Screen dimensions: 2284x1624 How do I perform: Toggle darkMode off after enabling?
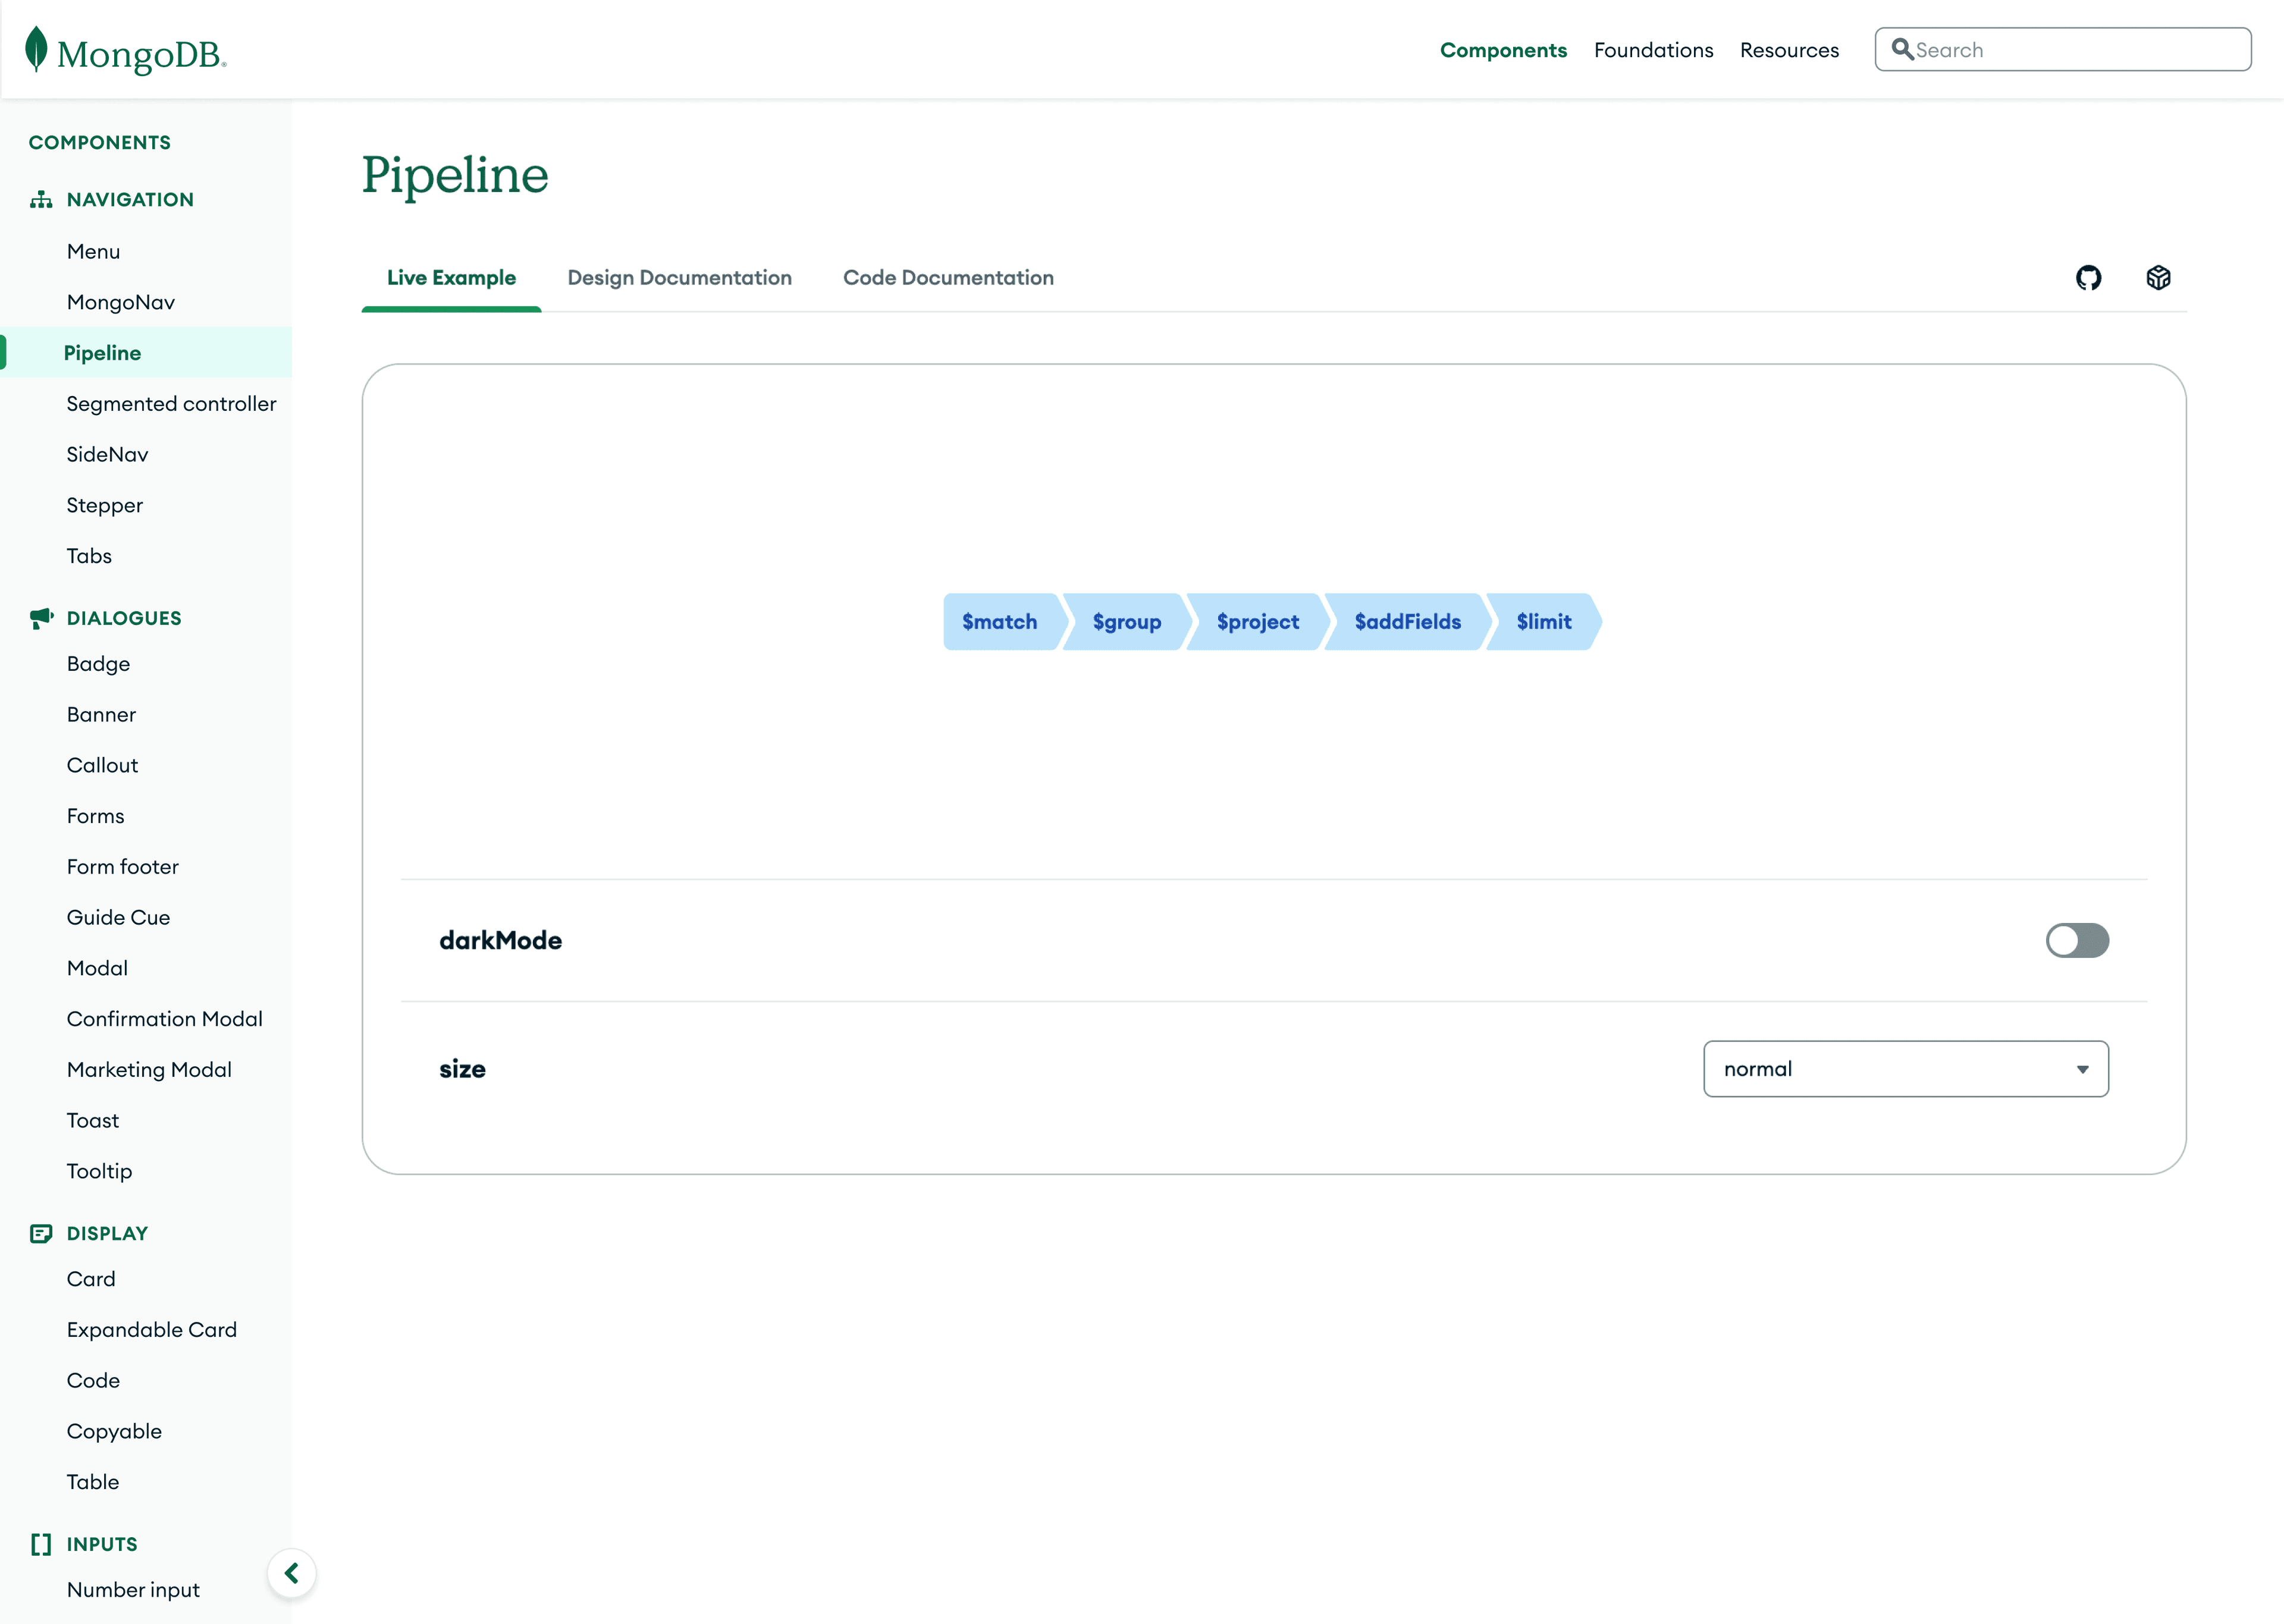click(x=2078, y=940)
